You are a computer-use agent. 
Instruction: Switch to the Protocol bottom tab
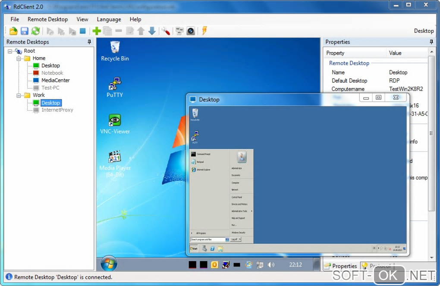377,266
